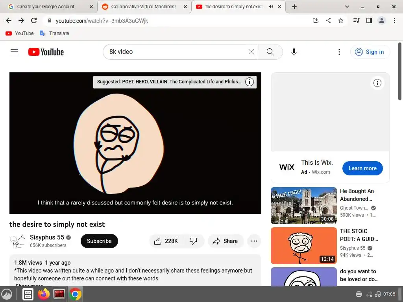Open He Bought An Abandoned castle thumbnail
403x302 pixels.
pyautogui.click(x=303, y=205)
